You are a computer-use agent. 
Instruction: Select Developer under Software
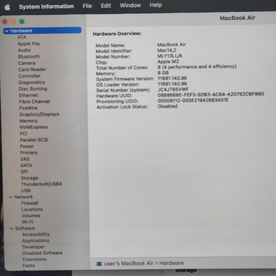33,247
